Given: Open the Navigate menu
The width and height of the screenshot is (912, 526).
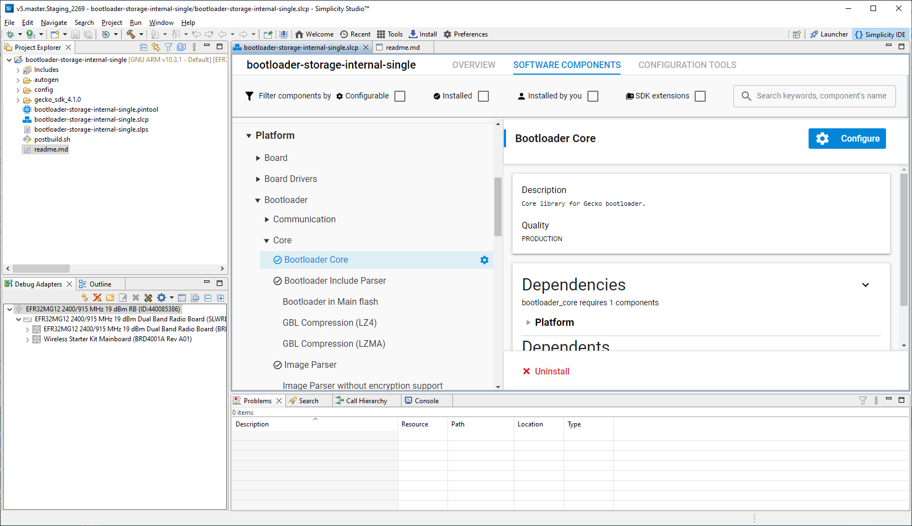Looking at the screenshot, I should [x=54, y=23].
